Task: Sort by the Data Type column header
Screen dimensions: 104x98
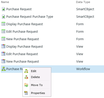Action: pyautogui.click(x=83, y=2)
